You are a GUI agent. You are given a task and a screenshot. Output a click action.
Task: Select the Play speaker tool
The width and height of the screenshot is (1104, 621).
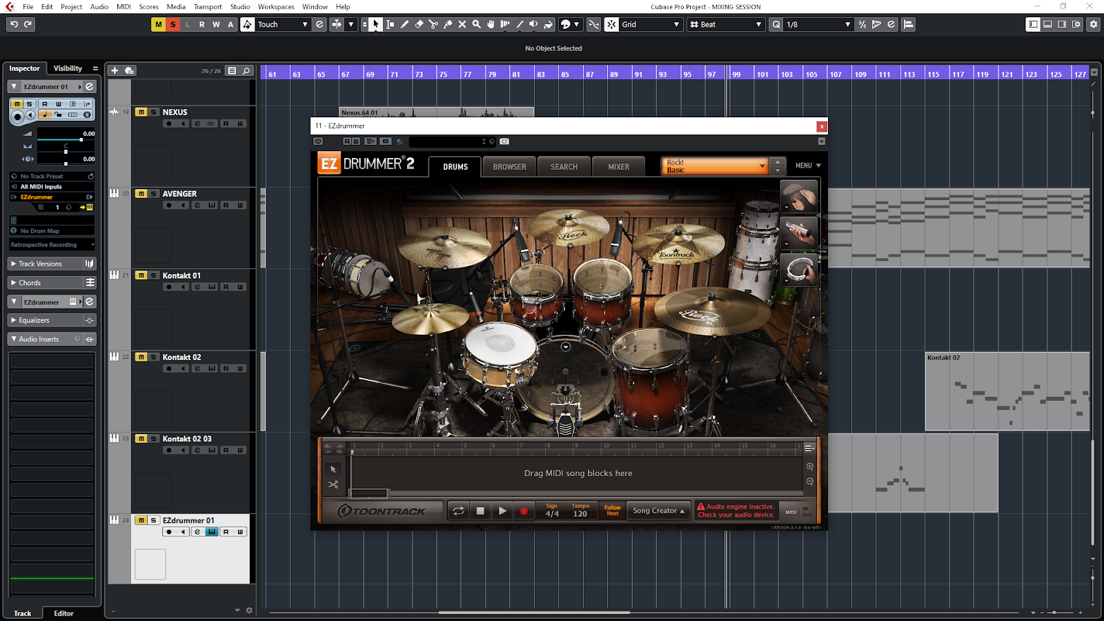click(x=534, y=24)
